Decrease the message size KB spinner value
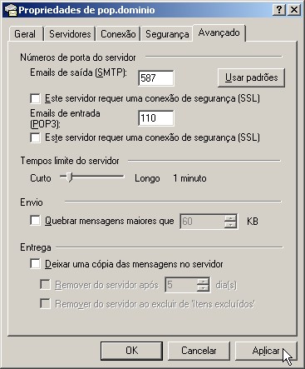Viewport: 305px width, 369px height. (x=230, y=225)
